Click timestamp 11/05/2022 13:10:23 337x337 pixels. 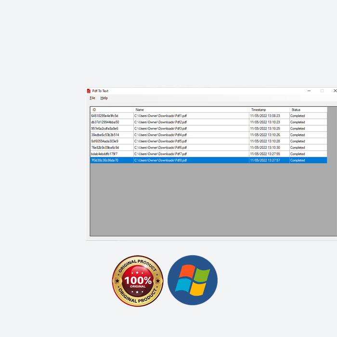pyautogui.click(x=269, y=122)
